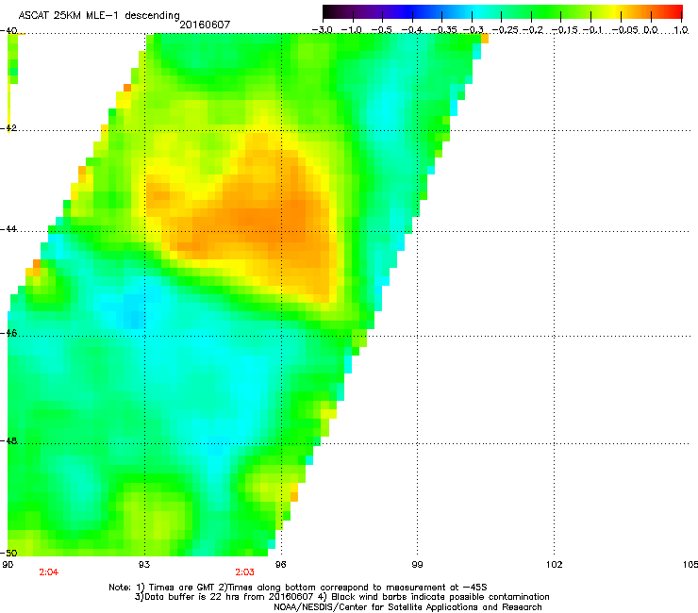The height and width of the screenshot is (613, 698).
Task: Click the -0.2 colorbar label
Action: pos(533,30)
